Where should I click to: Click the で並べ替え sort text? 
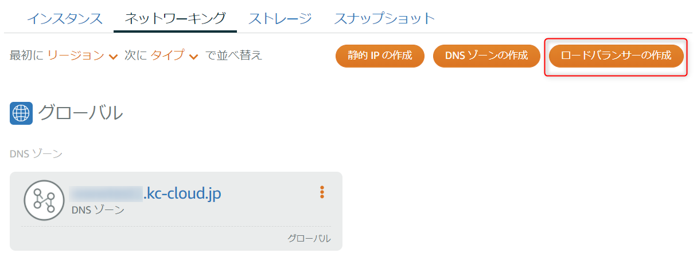[233, 56]
